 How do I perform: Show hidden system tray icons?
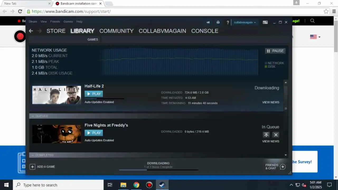pyautogui.click(x=291, y=185)
